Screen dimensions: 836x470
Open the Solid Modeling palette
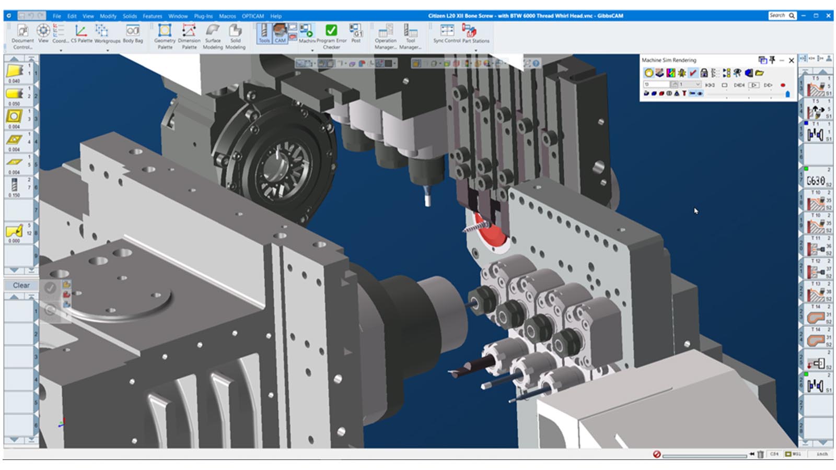pos(235,36)
